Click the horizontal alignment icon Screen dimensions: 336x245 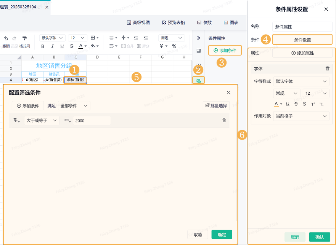[x=111, y=38]
